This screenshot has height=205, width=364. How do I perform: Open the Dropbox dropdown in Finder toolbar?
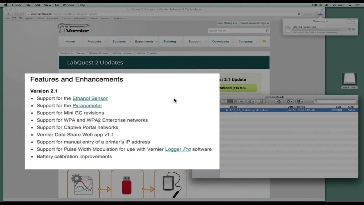click(x=300, y=102)
